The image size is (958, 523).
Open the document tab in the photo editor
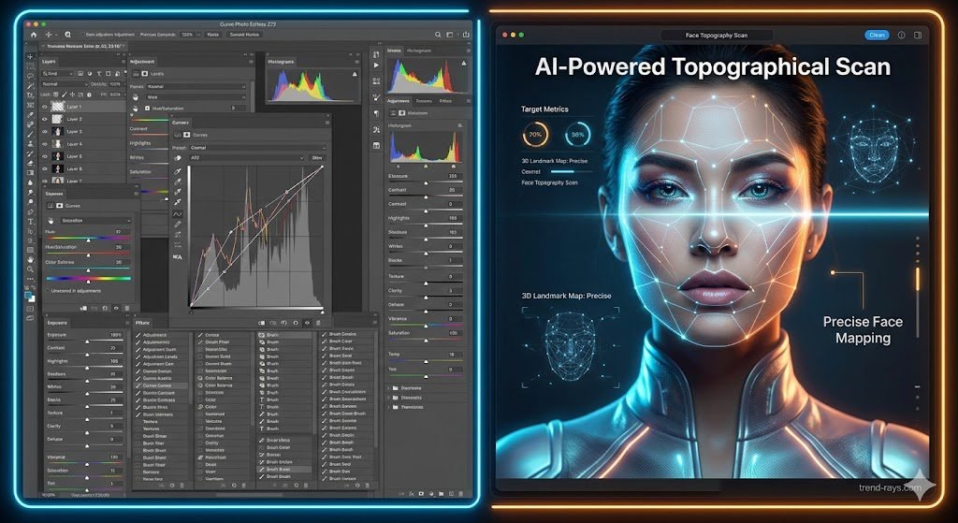tap(83, 47)
